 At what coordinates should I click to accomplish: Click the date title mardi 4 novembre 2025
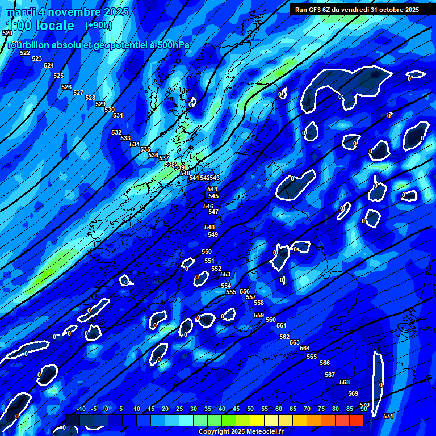pos(67,12)
